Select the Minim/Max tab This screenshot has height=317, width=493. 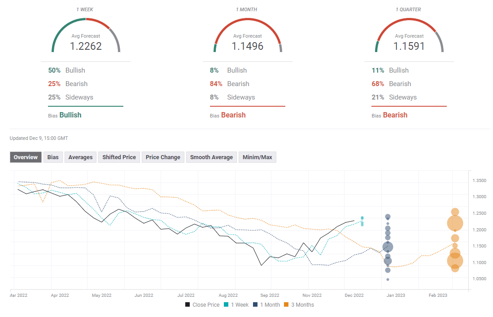click(257, 157)
